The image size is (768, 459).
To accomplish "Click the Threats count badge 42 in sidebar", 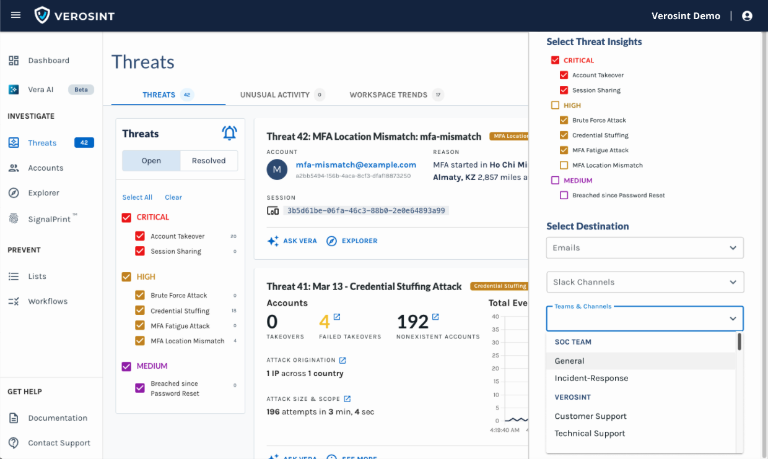I will (84, 143).
